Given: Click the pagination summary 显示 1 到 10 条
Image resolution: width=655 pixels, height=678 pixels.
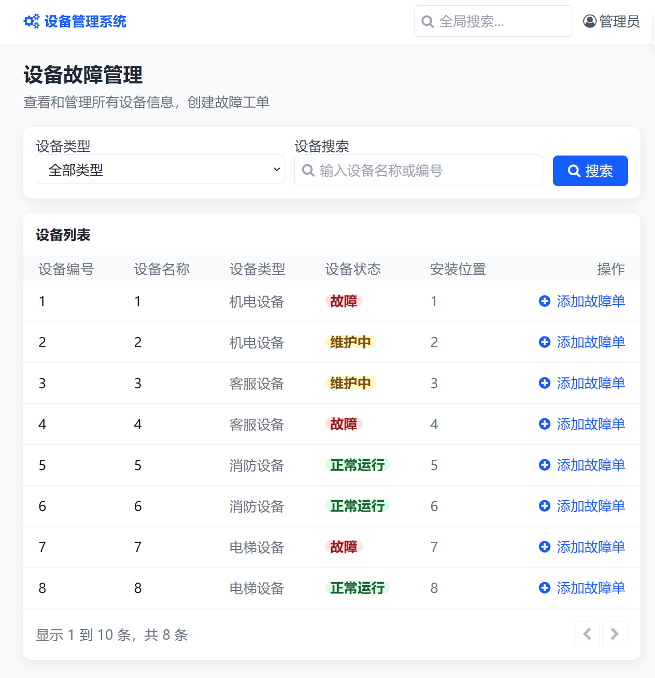Looking at the screenshot, I should coord(112,634).
